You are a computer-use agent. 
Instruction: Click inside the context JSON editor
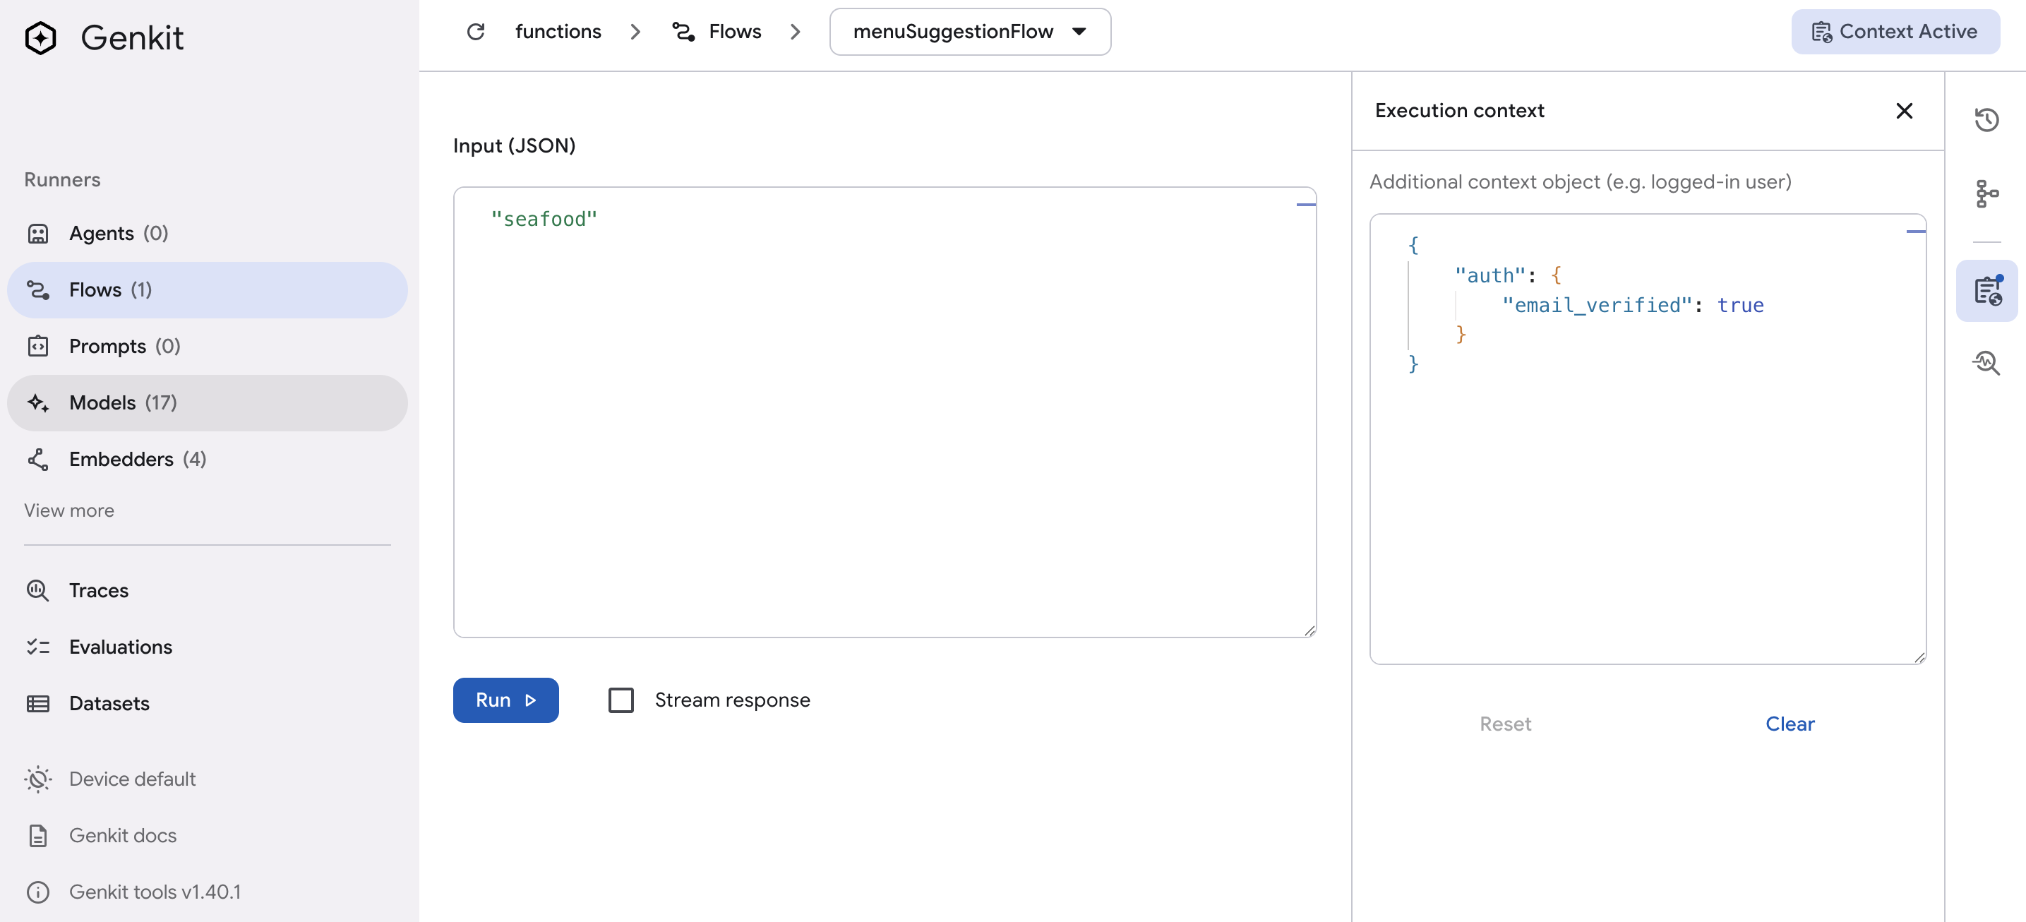point(1648,439)
